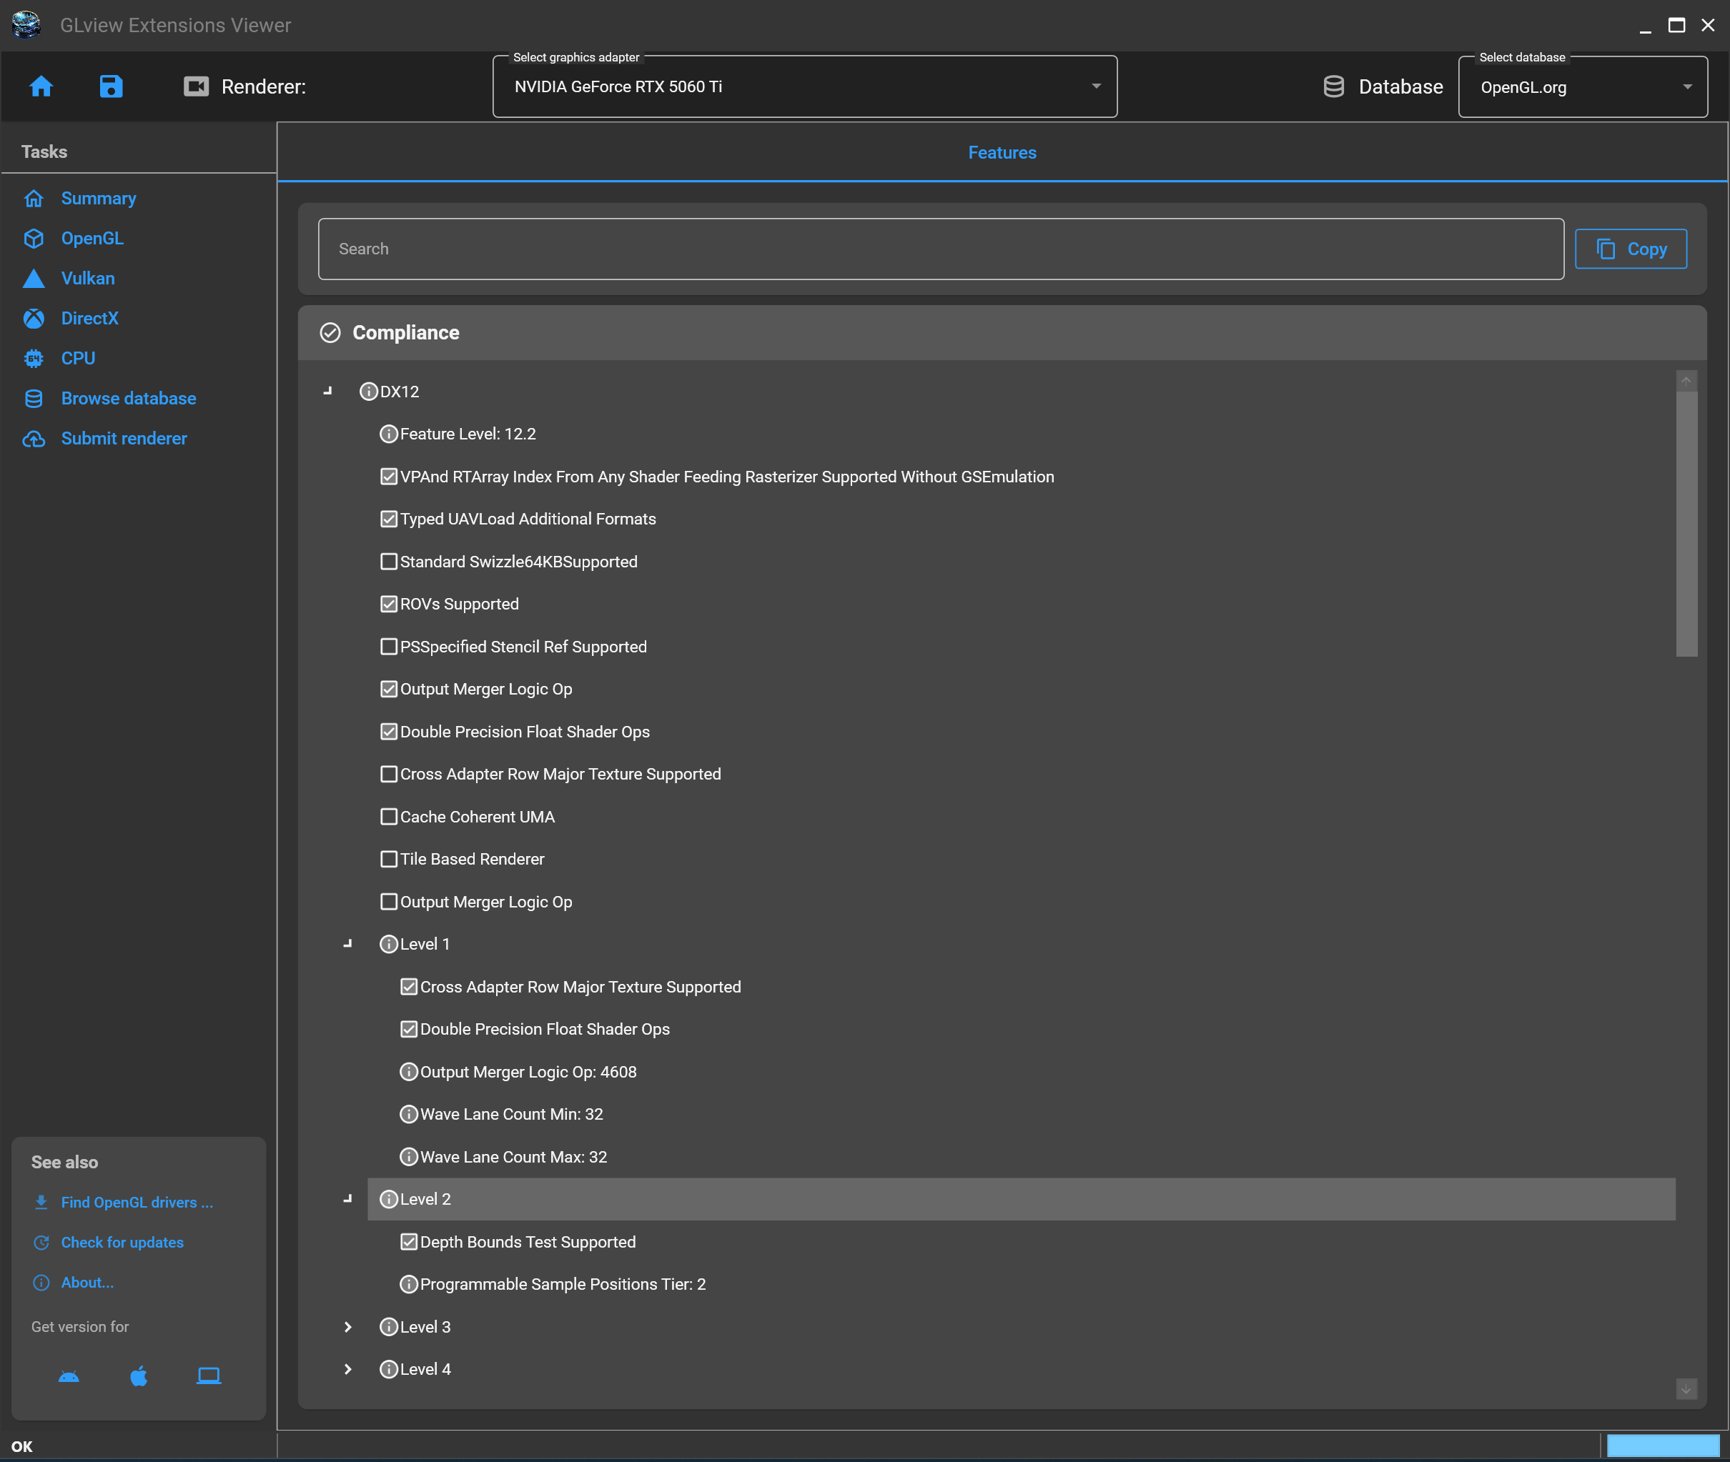Open the graphics adapter dropdown
1730x1462 pixels.
click(x=804, y=87)
